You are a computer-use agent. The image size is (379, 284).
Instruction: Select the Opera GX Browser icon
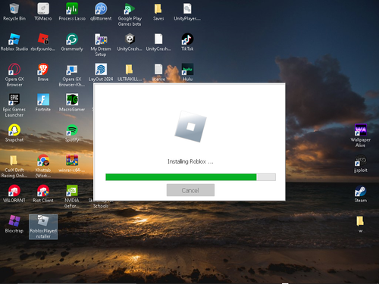click(x=14, y=75)
